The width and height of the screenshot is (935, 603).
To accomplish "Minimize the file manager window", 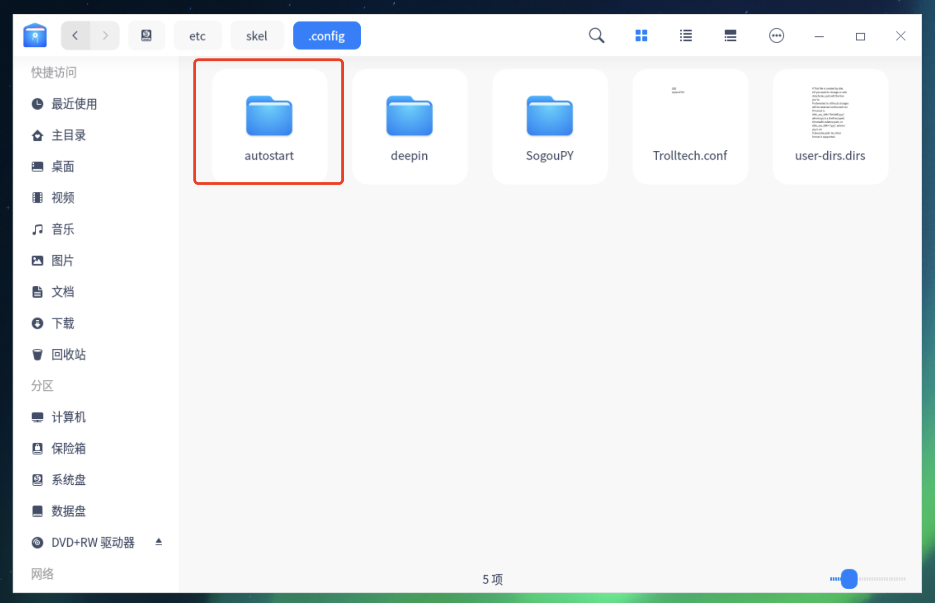I will pos(819,36).
